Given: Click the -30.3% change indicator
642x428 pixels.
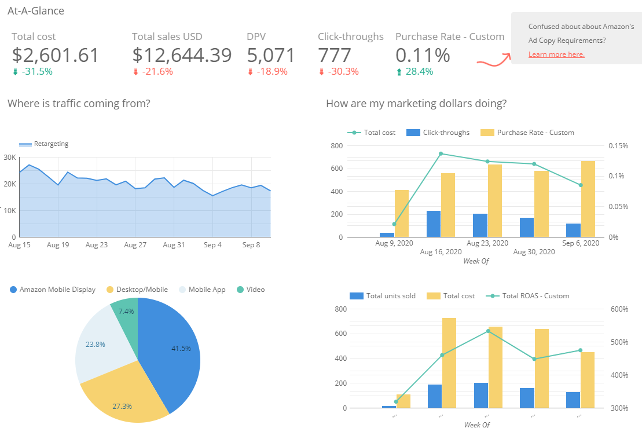Looking at the screenshot, I should [339, 72].
